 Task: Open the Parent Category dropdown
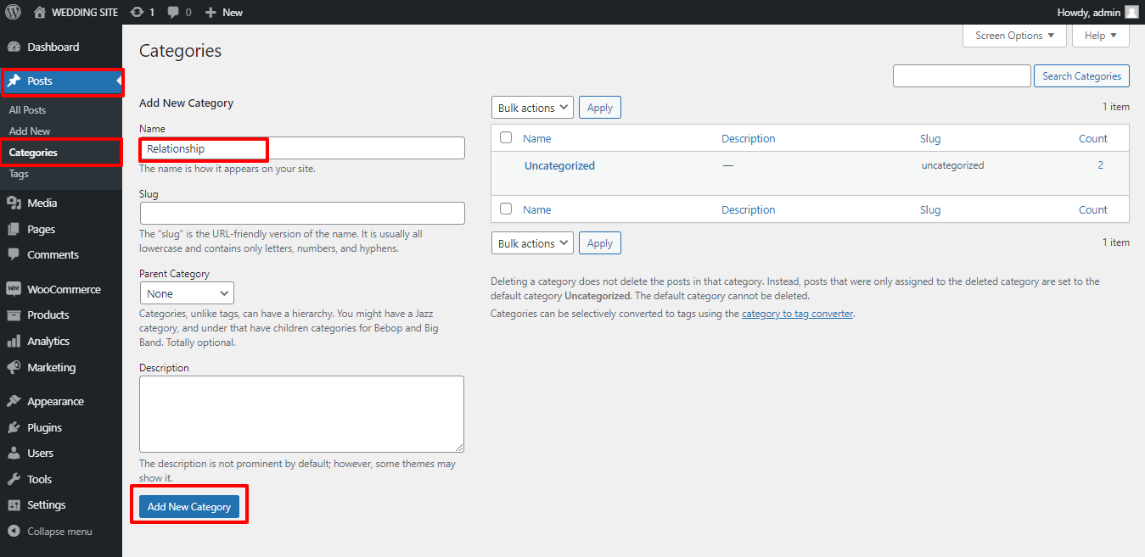coord(187,293)
